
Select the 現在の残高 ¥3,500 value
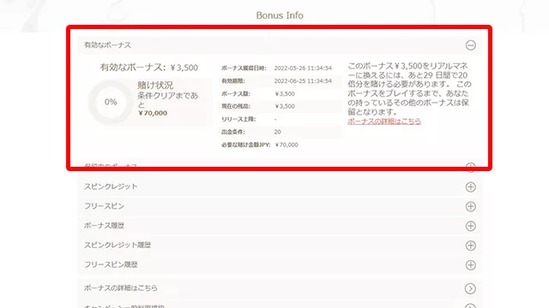tap(285, 106)
